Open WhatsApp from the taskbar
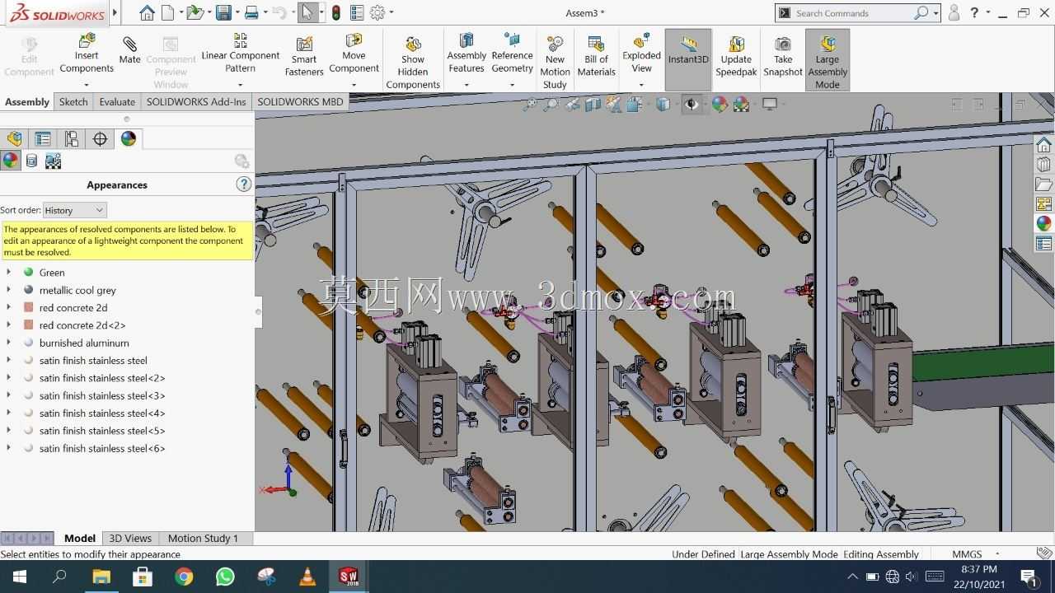This screenshot has width=1055, height=593. [225, 577]
